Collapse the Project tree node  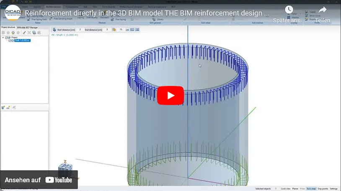click(x=3, y=38)
